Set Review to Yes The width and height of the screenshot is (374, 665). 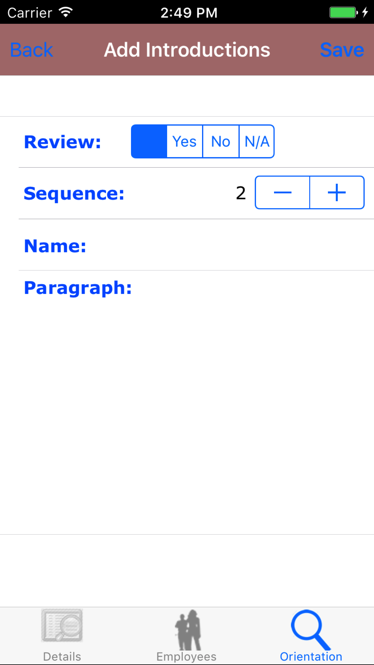tap(185, 142)
